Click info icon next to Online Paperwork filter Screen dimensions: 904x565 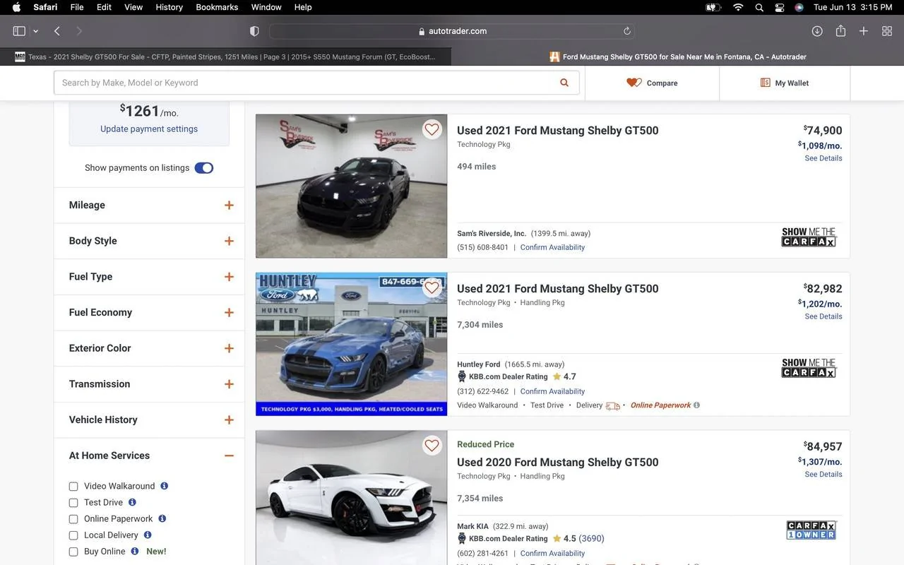tap(162, 518)
